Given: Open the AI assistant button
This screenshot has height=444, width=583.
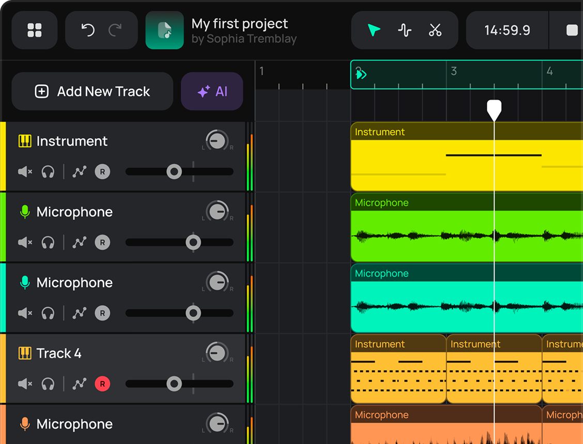Looking at the screenshot, I should coord(212,91).
